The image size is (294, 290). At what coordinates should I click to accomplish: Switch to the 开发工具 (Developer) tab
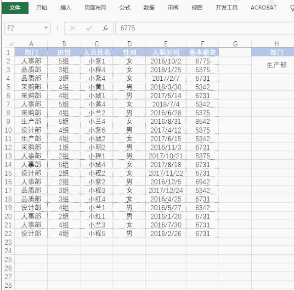click(x=226, y=8)
